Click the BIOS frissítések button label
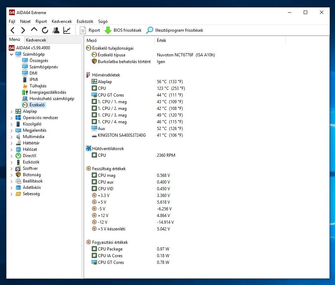335x285 pixels. [127, 30]
